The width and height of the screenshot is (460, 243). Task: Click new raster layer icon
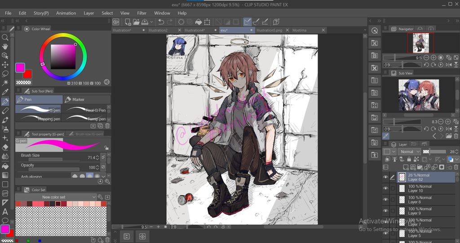coord(406,167)
